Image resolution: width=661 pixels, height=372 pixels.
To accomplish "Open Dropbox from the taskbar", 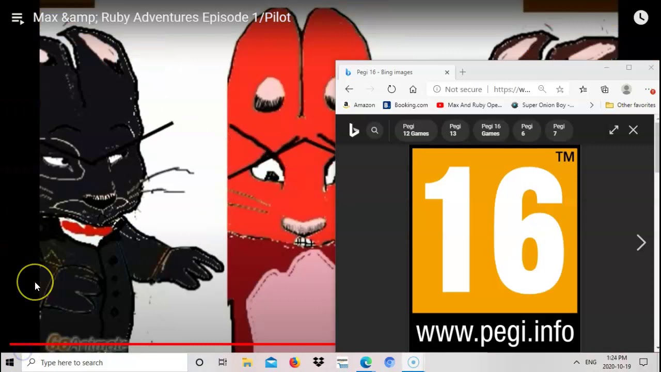I will click(x=318, y=362).
